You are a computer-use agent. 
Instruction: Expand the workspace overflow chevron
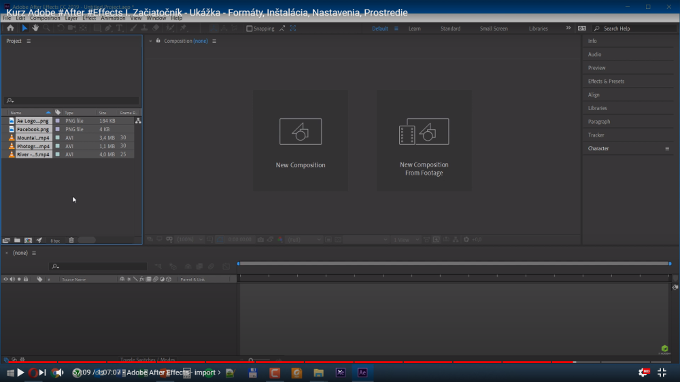(568, 29)
